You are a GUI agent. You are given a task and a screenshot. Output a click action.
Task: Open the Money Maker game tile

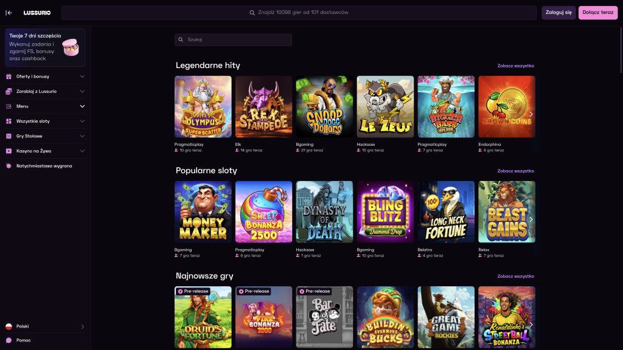tap(203, 212)
